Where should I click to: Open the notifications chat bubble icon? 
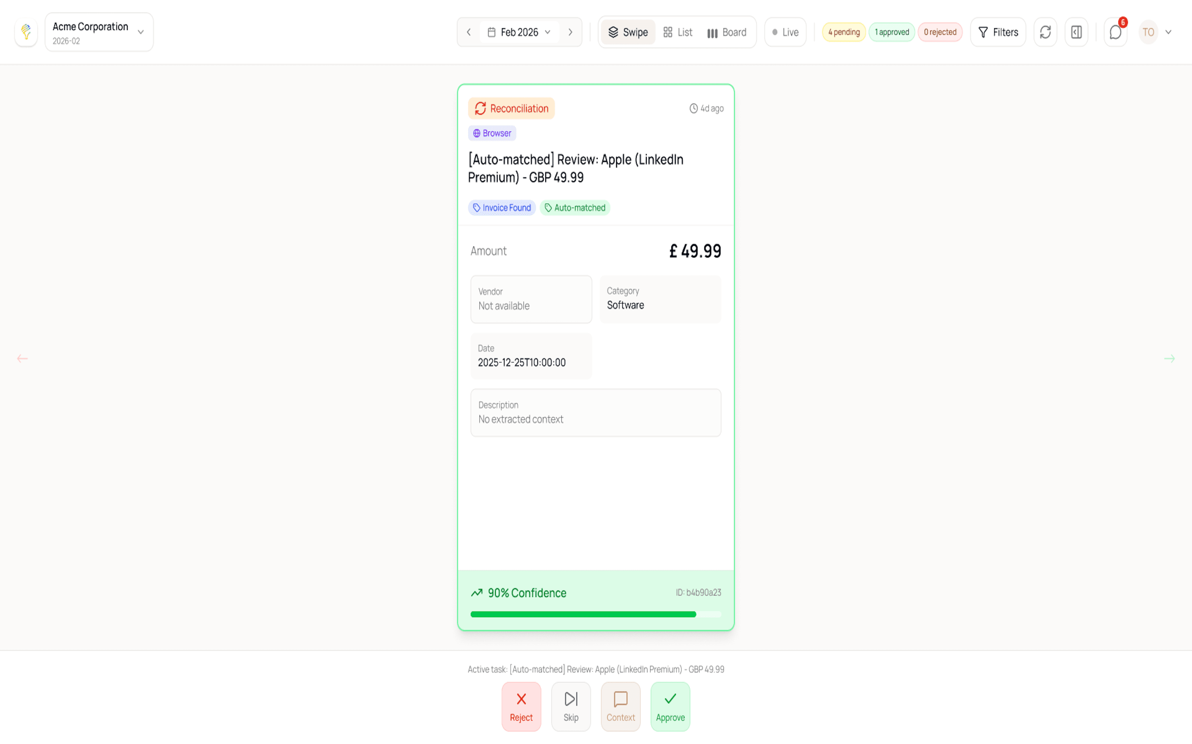coord(1115,33)
